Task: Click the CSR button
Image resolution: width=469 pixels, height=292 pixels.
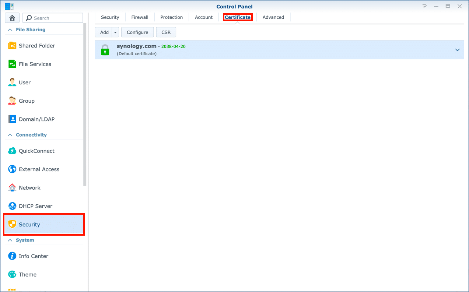Action: [166, 32]
